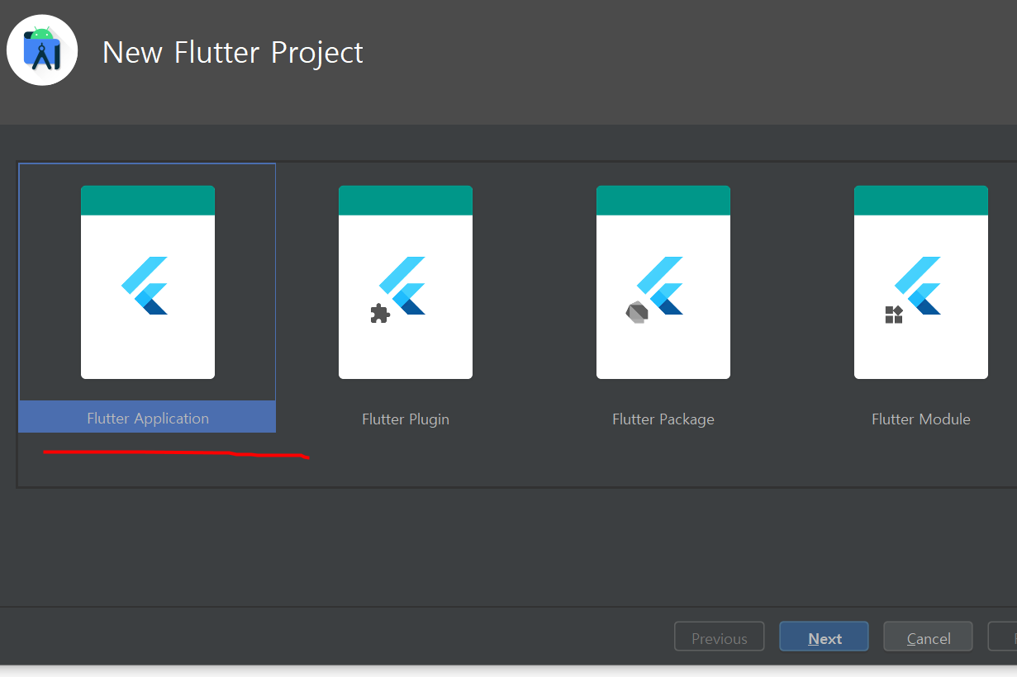This screenshot has width=1017, height=677.
Task: Select the Flutter Application project icon
Action: pos(148,282)
